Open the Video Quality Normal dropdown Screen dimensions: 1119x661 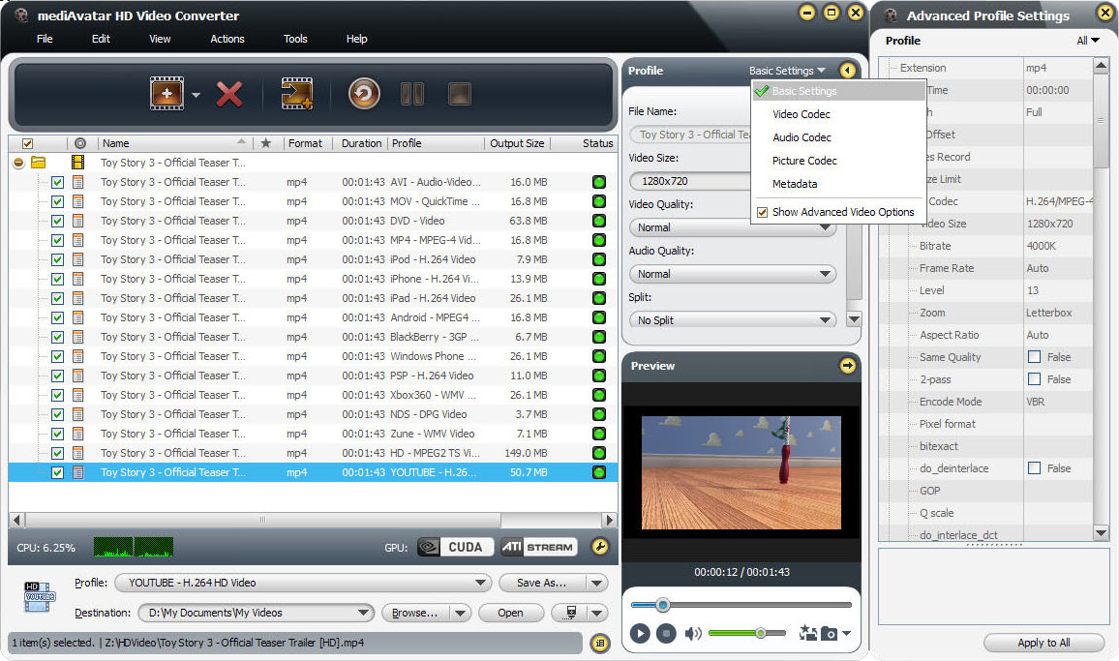(732, 227)
